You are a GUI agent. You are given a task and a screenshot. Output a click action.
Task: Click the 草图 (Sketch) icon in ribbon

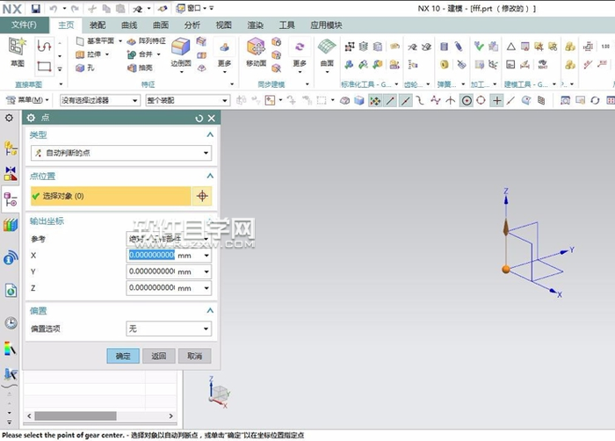pos(18,51)
